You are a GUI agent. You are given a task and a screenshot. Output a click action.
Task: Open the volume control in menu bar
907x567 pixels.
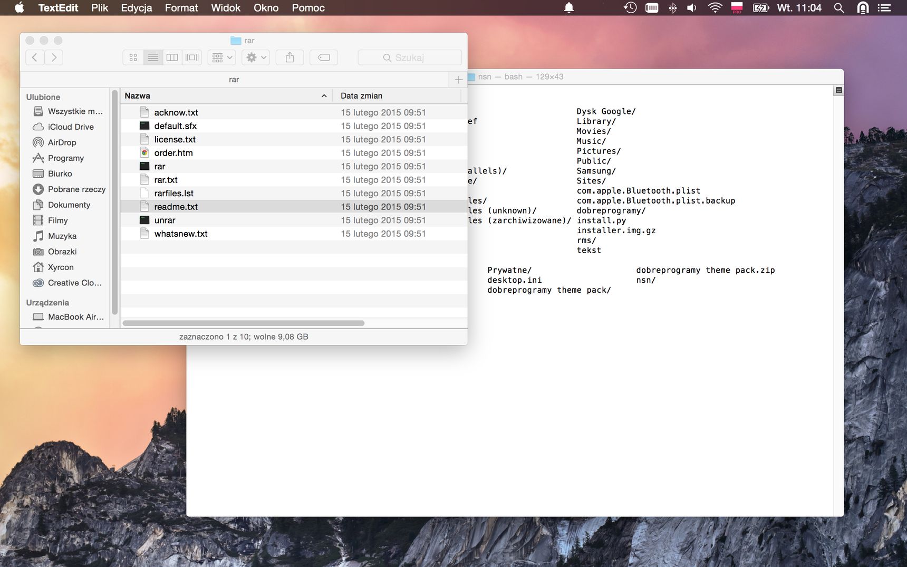tap(692, 8)
